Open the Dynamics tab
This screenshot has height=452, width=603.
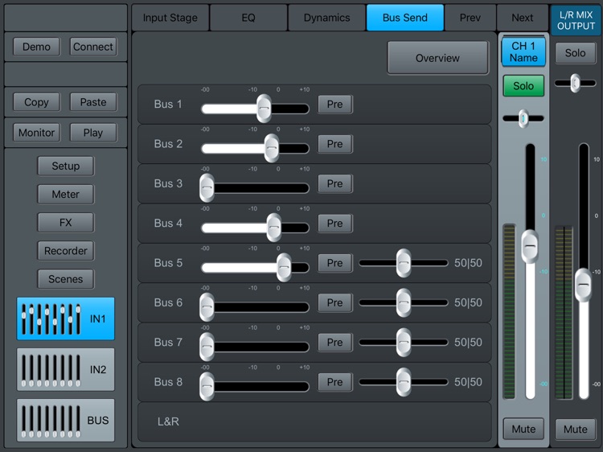[327, 18]
